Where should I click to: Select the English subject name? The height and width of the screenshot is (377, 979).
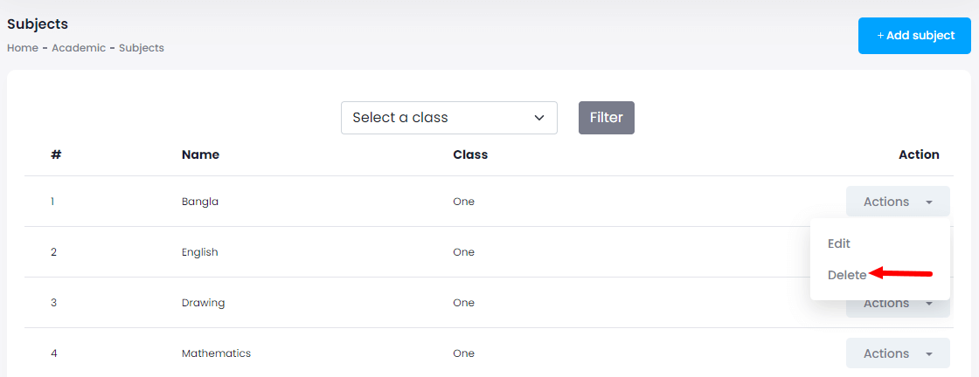click(x=200, y=252)
